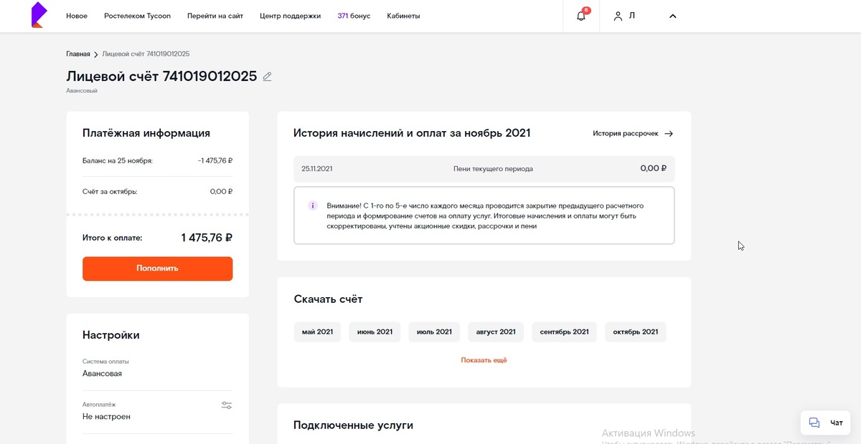Viewport: 861px width, 444px height.
Task: Click the Счёт за октябрь label
Action: (110, 192)
